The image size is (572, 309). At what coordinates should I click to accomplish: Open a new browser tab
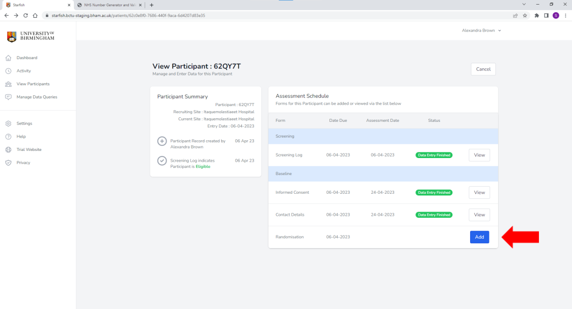pos(152,5)
